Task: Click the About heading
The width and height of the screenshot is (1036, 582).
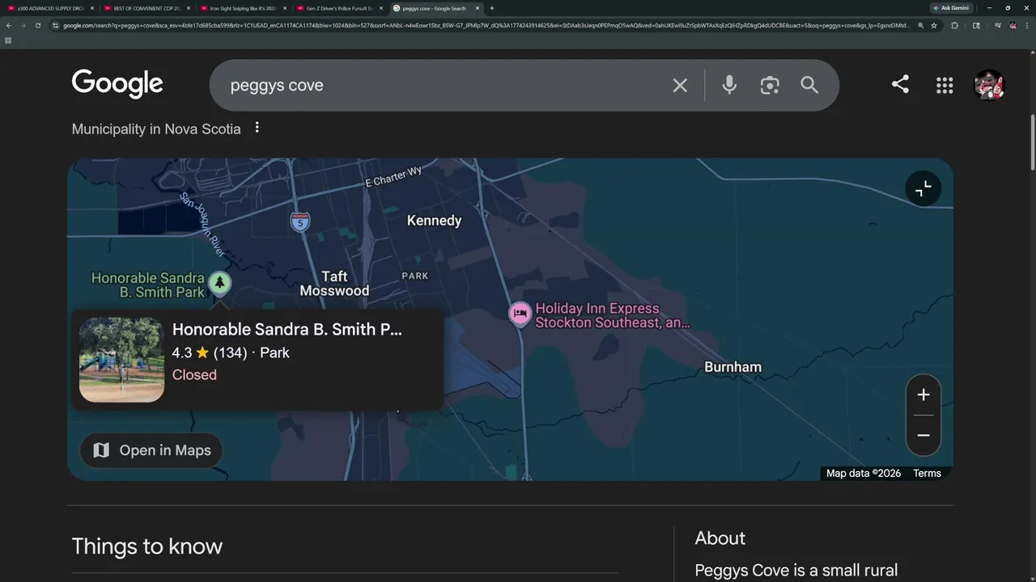Action: [720, 538]
